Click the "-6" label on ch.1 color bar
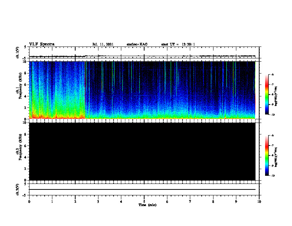292x226 pixels. pyautogui.click(x=272, y=74)
